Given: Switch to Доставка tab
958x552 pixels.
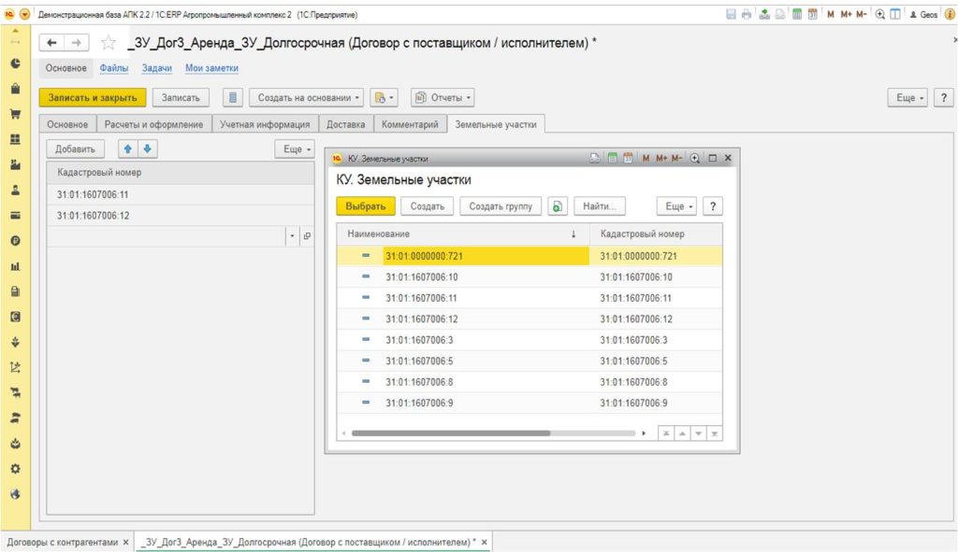Looking at the screenshot, I should tap(345, 124).
